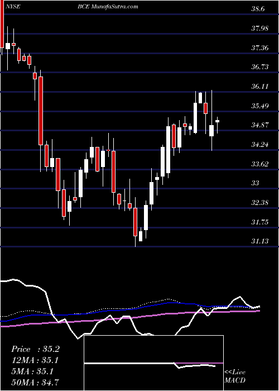This screenshot has height=391, width=279.
Task: Select the 34.87 price axis label
Action: point(260,125)
